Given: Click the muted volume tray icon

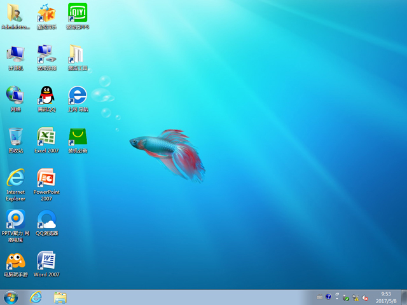Looking at the screenshot, I should click(x=365, y=297).
